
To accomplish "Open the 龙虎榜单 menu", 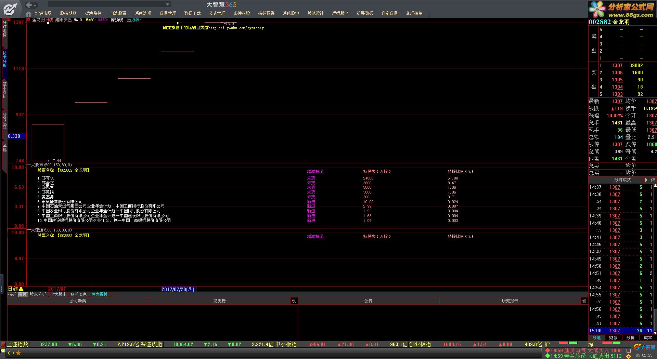I will point(414,13).
